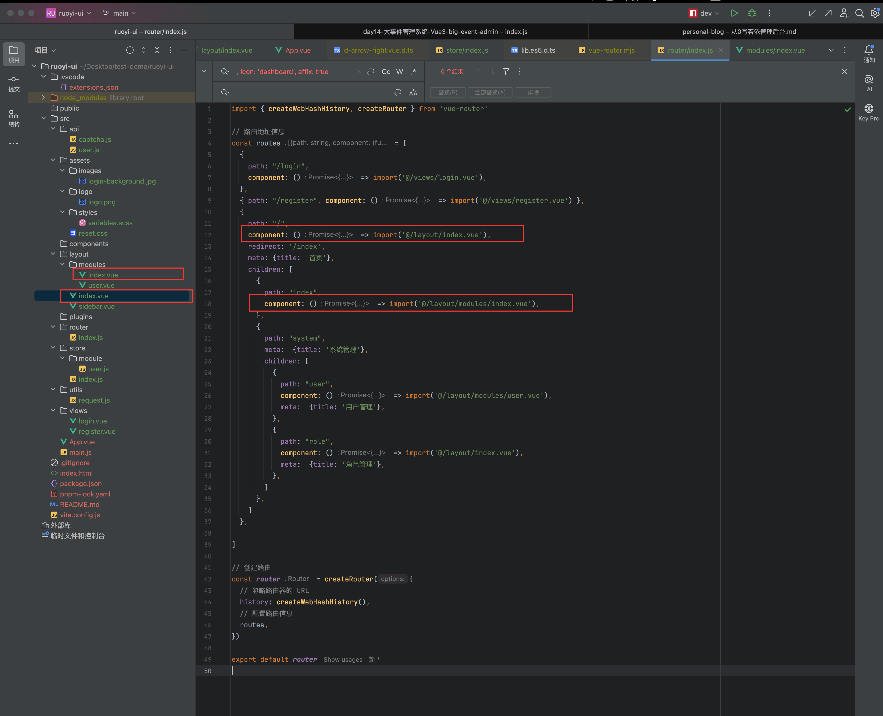Click Show usages next to export default
Screen dimensions: 883x716
(343, 659)
